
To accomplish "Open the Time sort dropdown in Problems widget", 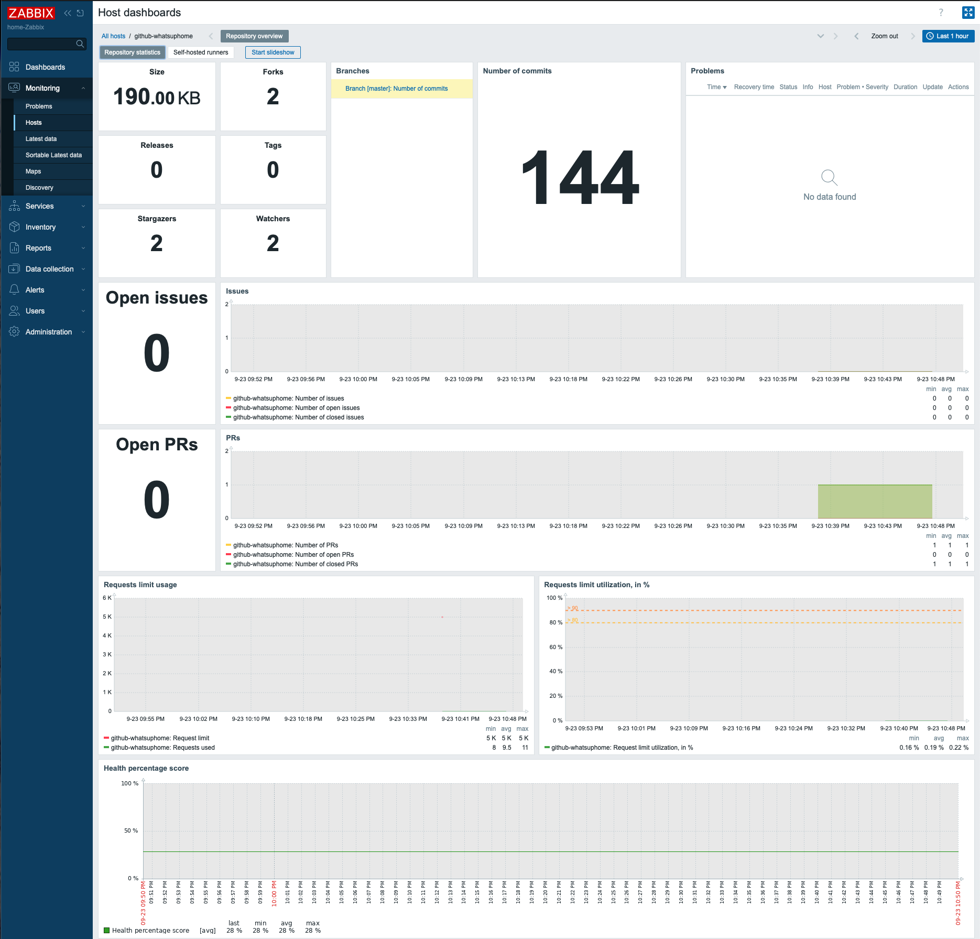I will tap(716, 87).
